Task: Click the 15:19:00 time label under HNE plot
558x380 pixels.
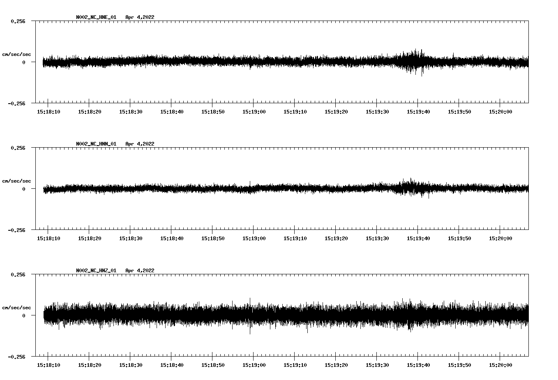Action: pos(254,111)
